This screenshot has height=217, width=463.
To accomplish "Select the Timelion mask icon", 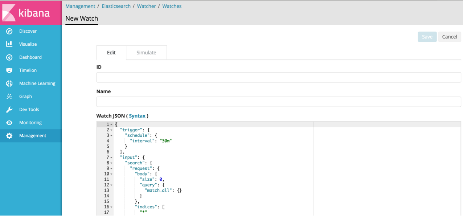I will (9, 70).
